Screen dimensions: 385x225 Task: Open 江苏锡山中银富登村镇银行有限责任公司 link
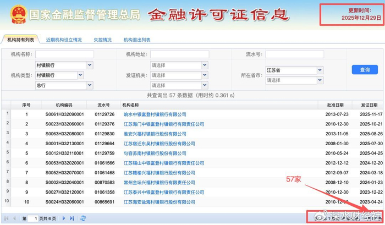(x=164, y=163)
